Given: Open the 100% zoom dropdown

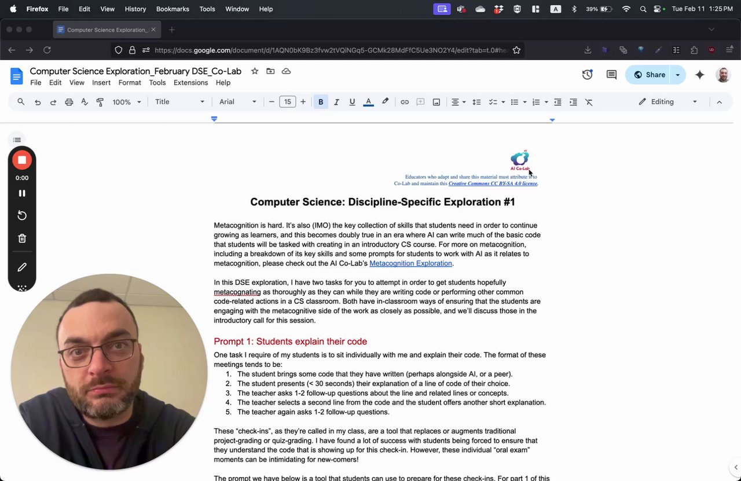Looking at the screenshot, I should tap(127, 102).
